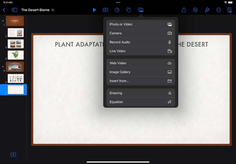
Task: Tap the Add Slide plus button
Action: [x=13, y=155]
